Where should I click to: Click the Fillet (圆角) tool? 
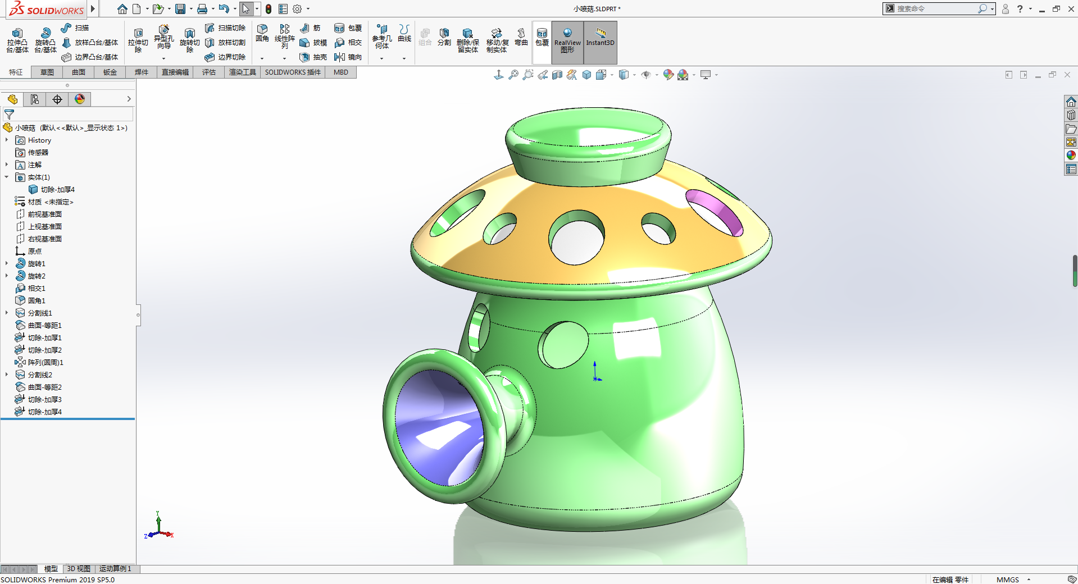pyautogui.click(x=262, y=34)
